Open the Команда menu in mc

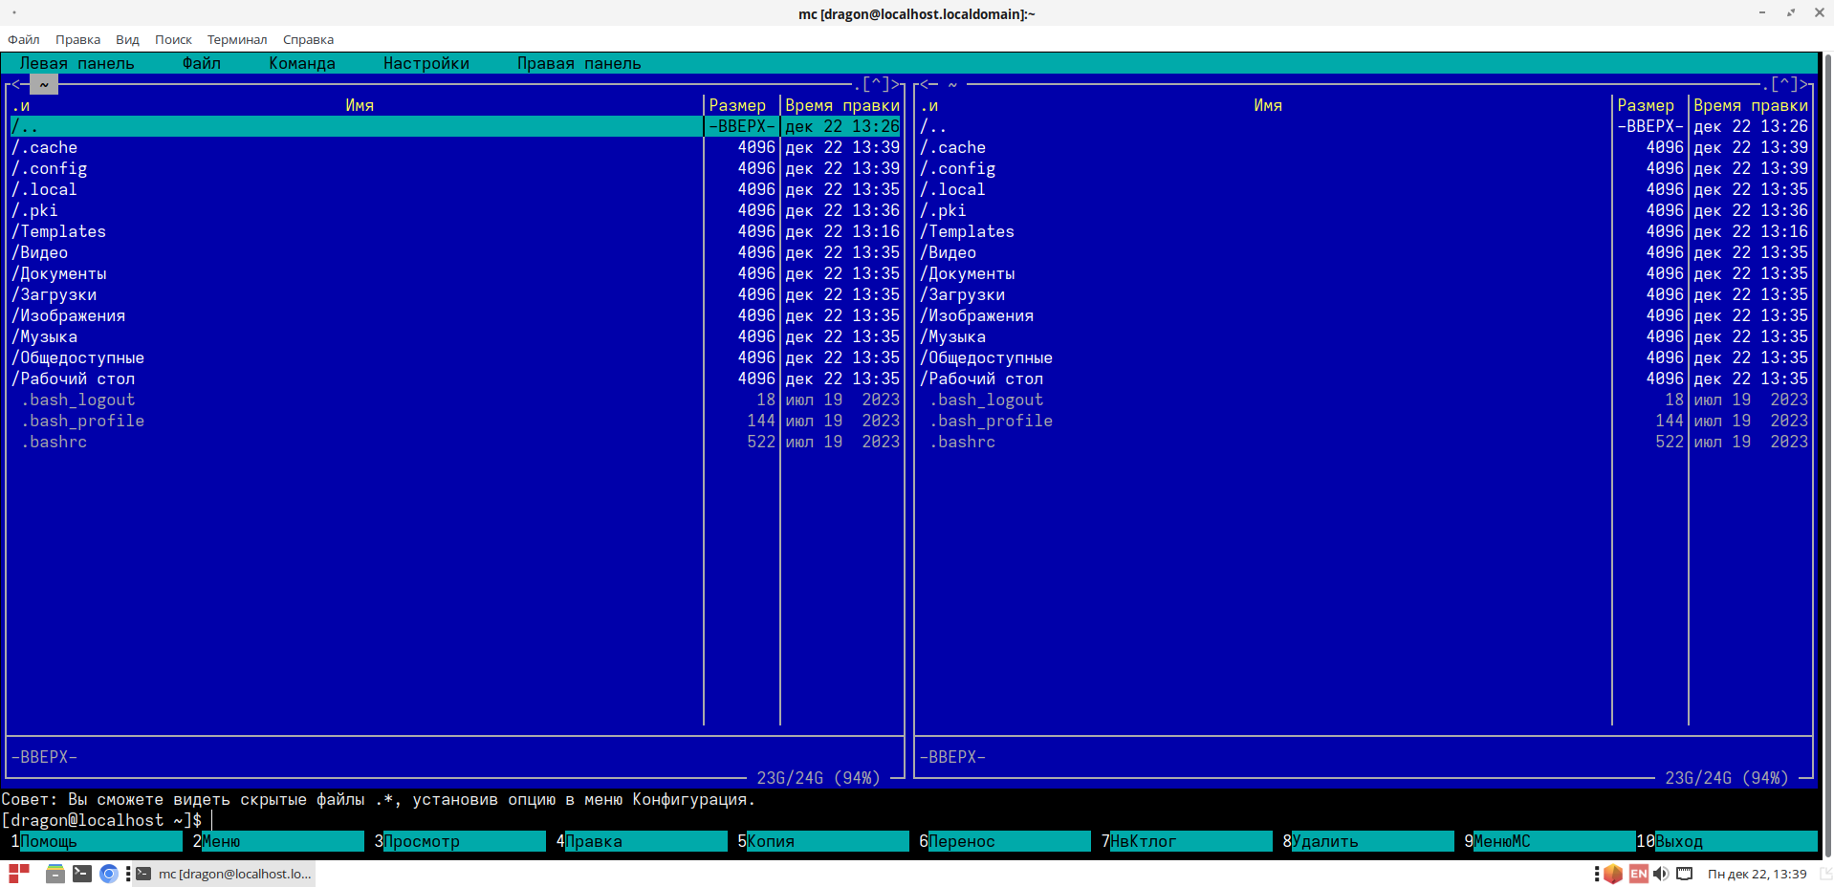(x=302, y=64)
